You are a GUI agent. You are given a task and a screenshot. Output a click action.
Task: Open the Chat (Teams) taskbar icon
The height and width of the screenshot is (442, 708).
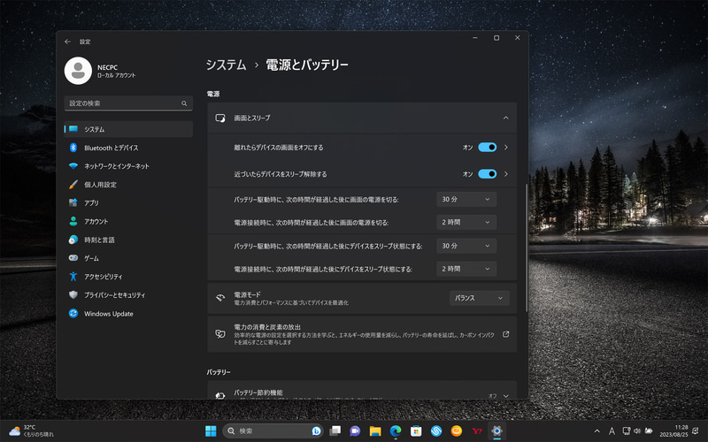coord(355,431)
